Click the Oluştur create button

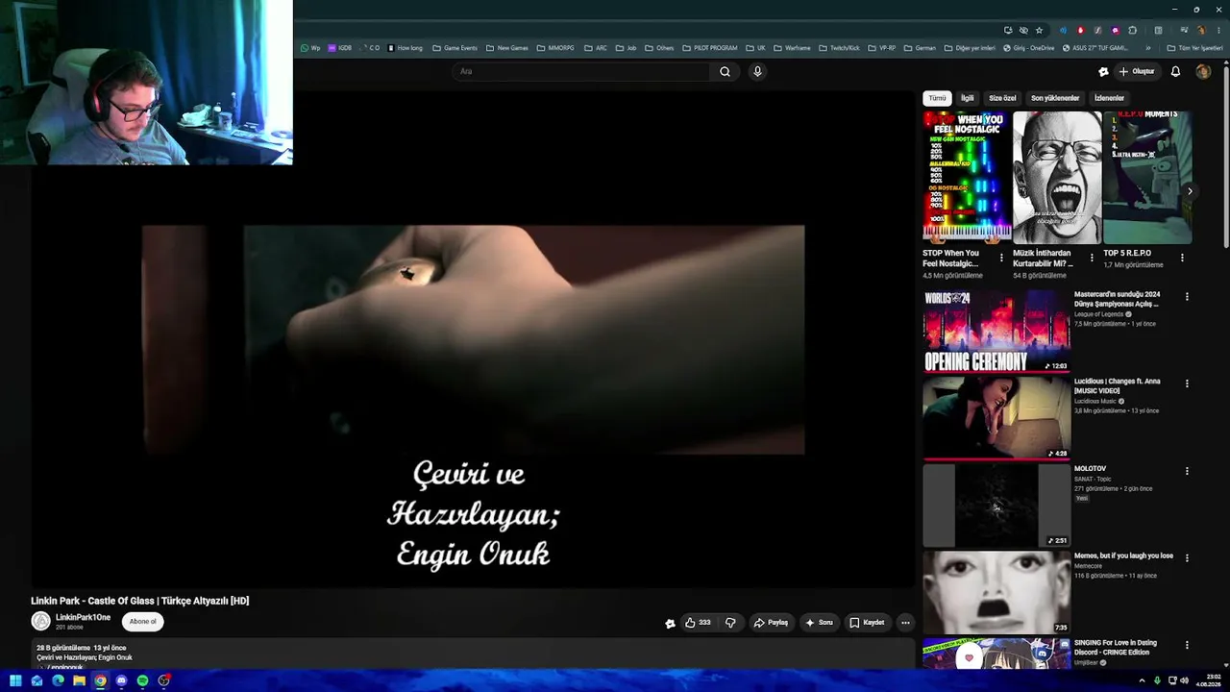pyautogui.click(x=1136, y=71)
